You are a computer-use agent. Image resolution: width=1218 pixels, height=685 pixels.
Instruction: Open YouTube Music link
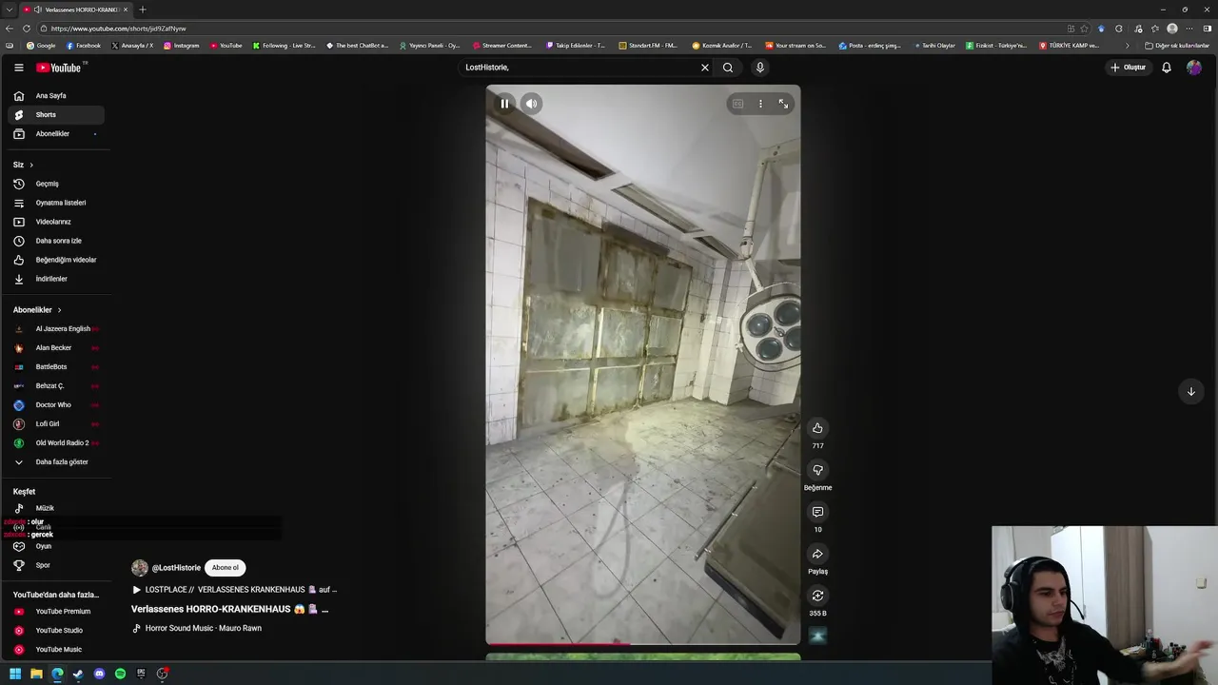pyautogui.click(x=55, y=650)
